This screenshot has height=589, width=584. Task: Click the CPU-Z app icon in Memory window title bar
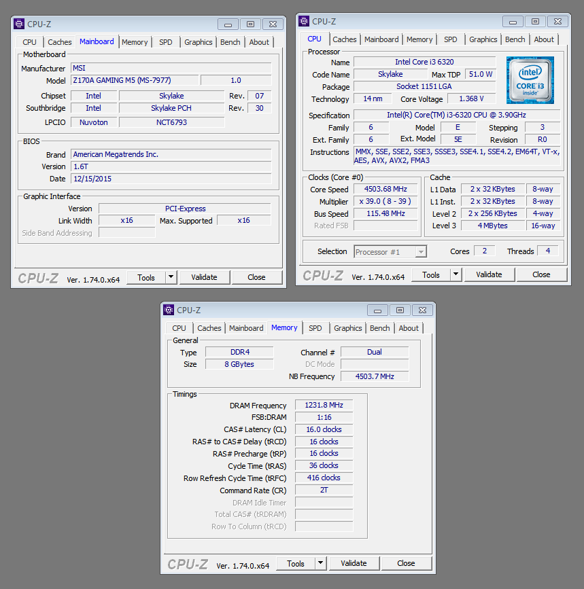[169, 310]
